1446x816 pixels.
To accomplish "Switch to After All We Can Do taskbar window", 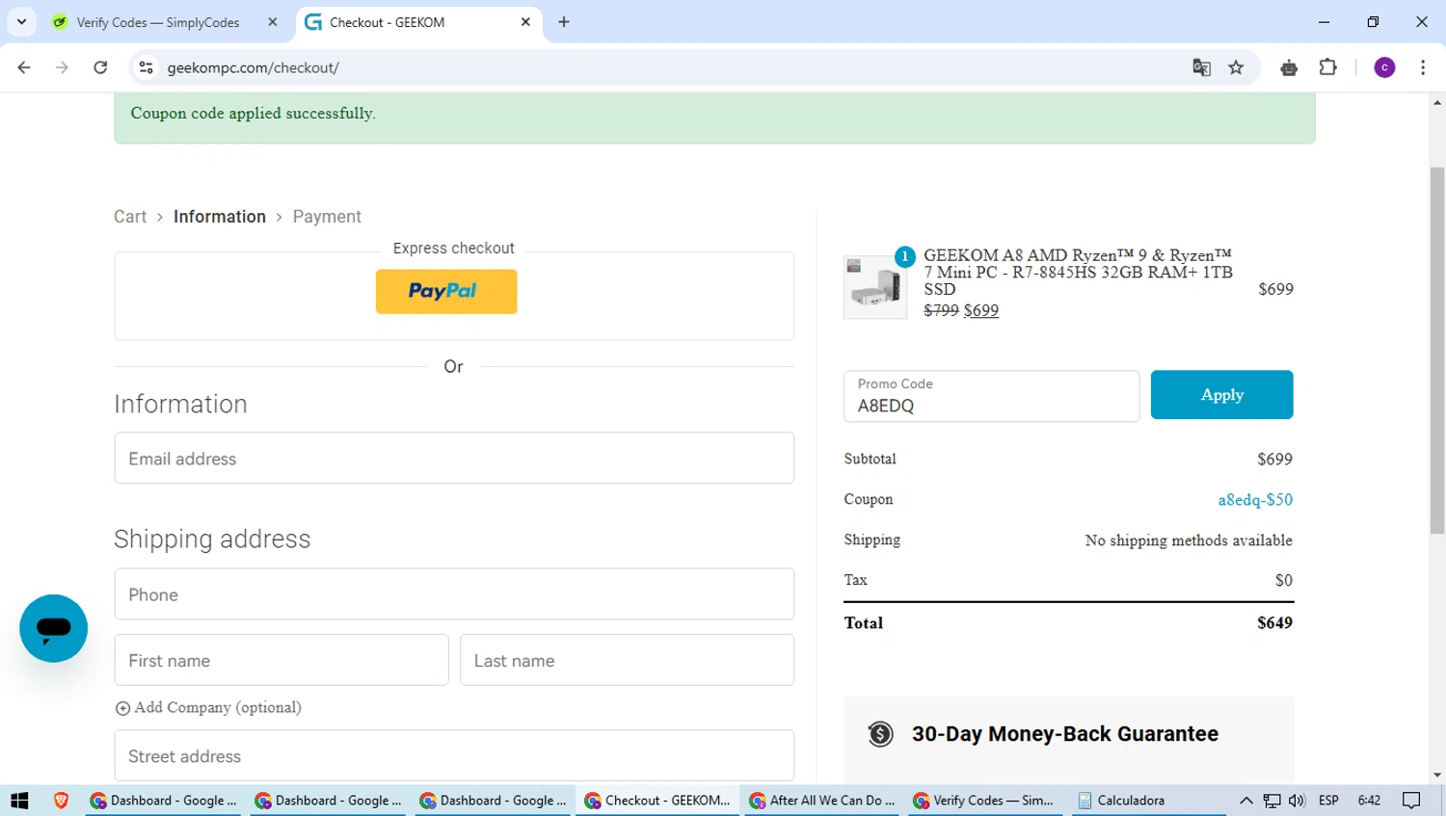I will click(822, 801).
